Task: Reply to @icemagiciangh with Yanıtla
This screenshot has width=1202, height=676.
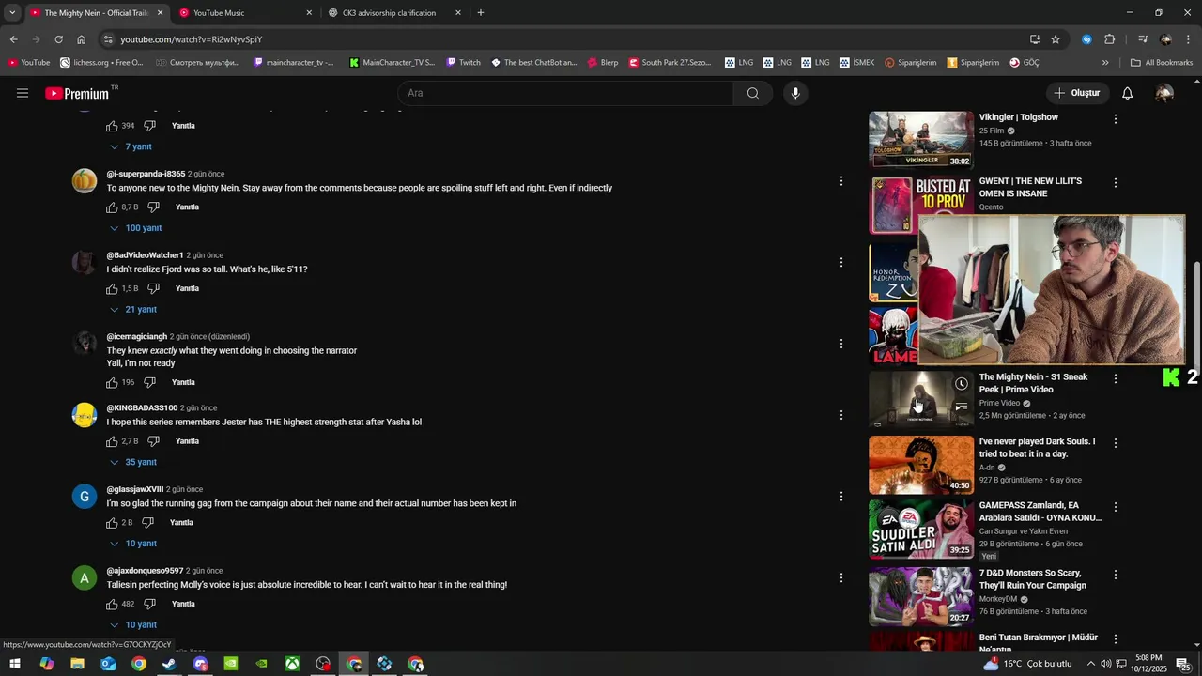Action: [183, 383]
